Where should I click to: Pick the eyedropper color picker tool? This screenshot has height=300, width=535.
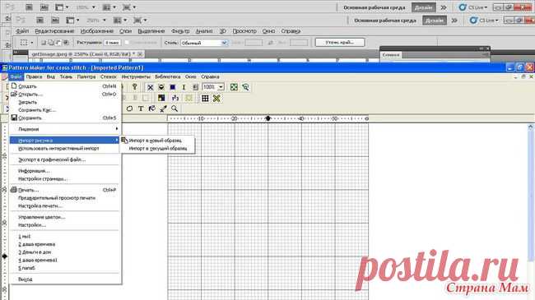pos(163,108)
